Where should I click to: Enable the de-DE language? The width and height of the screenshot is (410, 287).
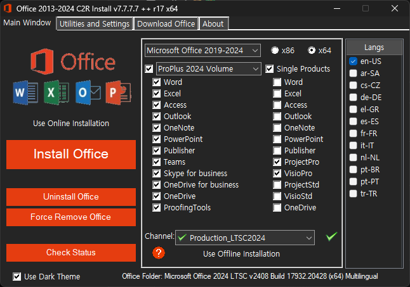point(353,98)
